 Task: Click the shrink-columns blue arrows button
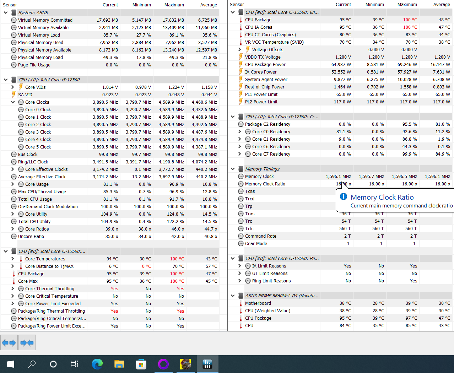(27, 343)
